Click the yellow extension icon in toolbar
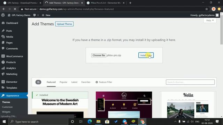The image size is (223, 125). pos(219,9)
